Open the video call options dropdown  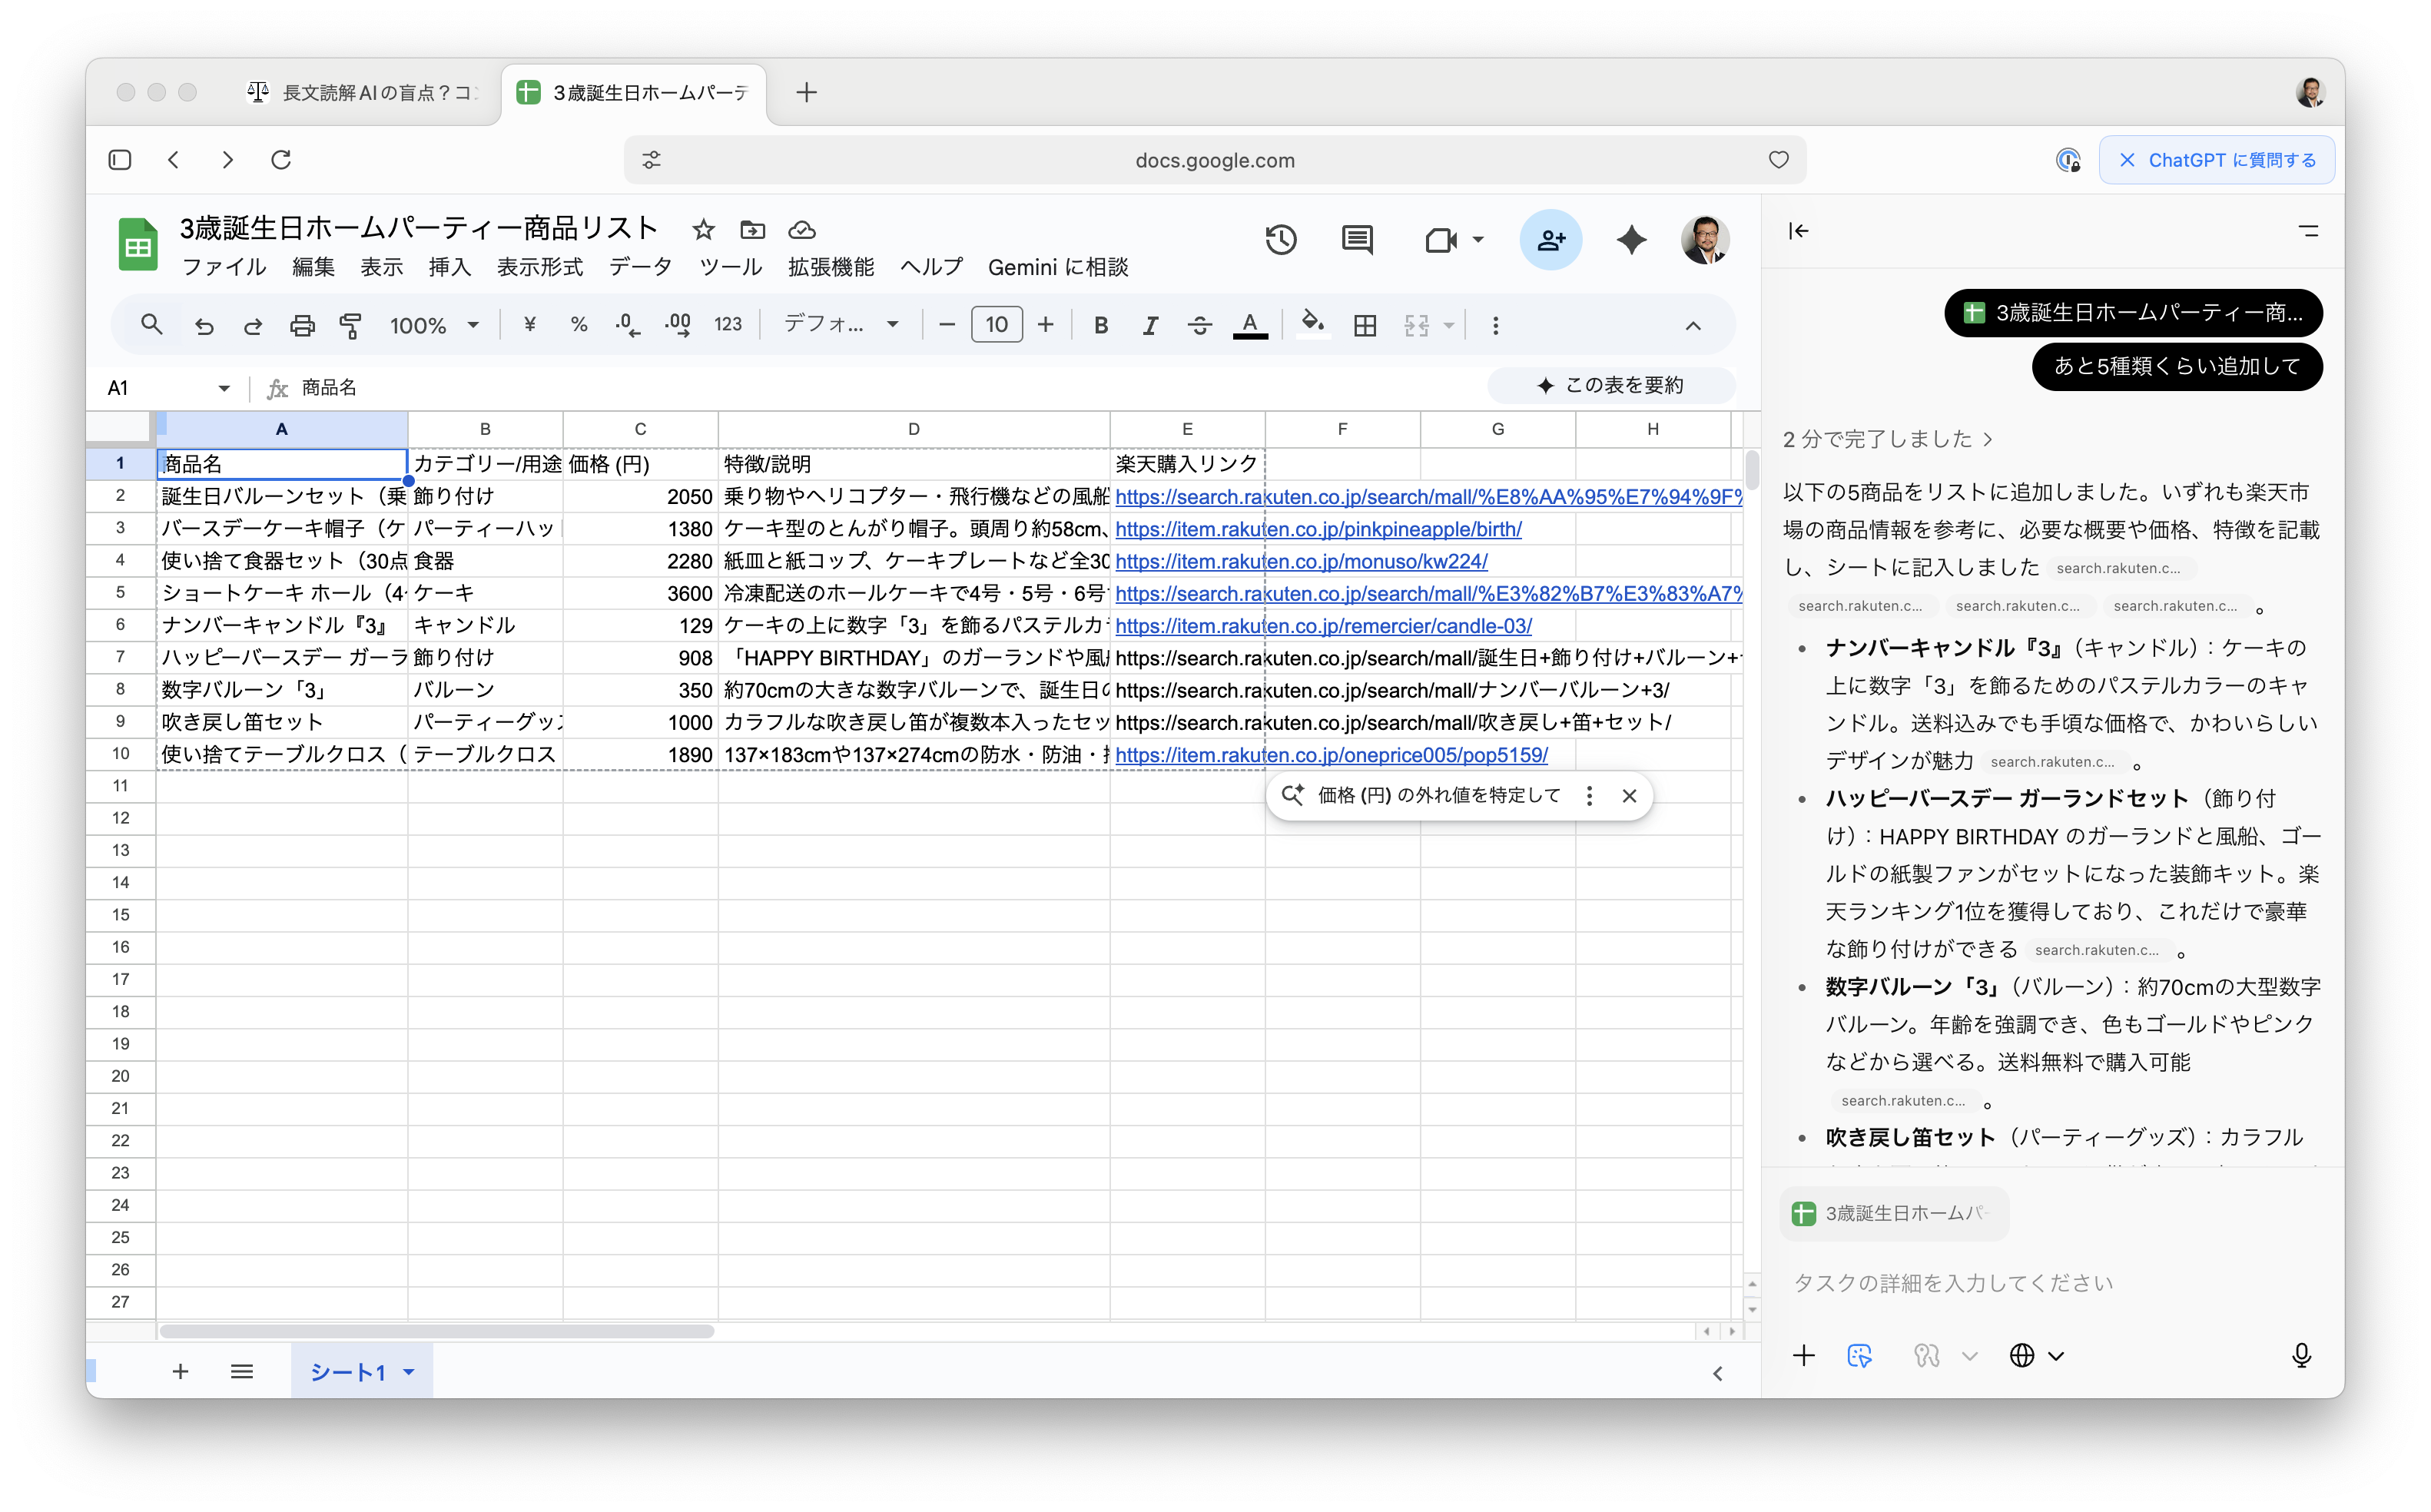point(1478,240)
